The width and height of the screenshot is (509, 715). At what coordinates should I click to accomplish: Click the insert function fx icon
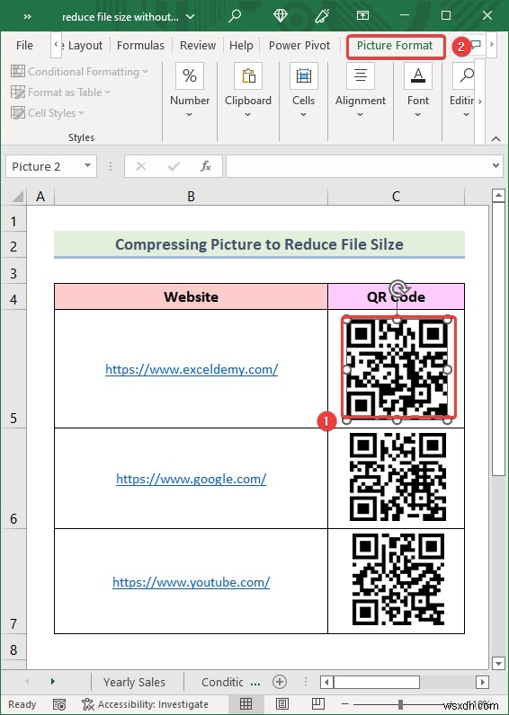206,166
